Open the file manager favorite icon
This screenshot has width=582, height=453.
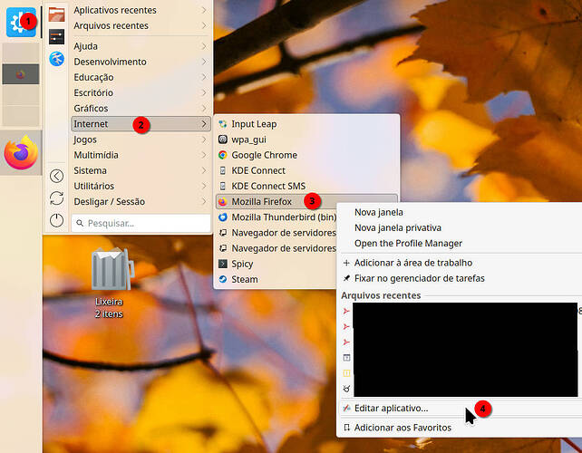(x=57, y=14)
